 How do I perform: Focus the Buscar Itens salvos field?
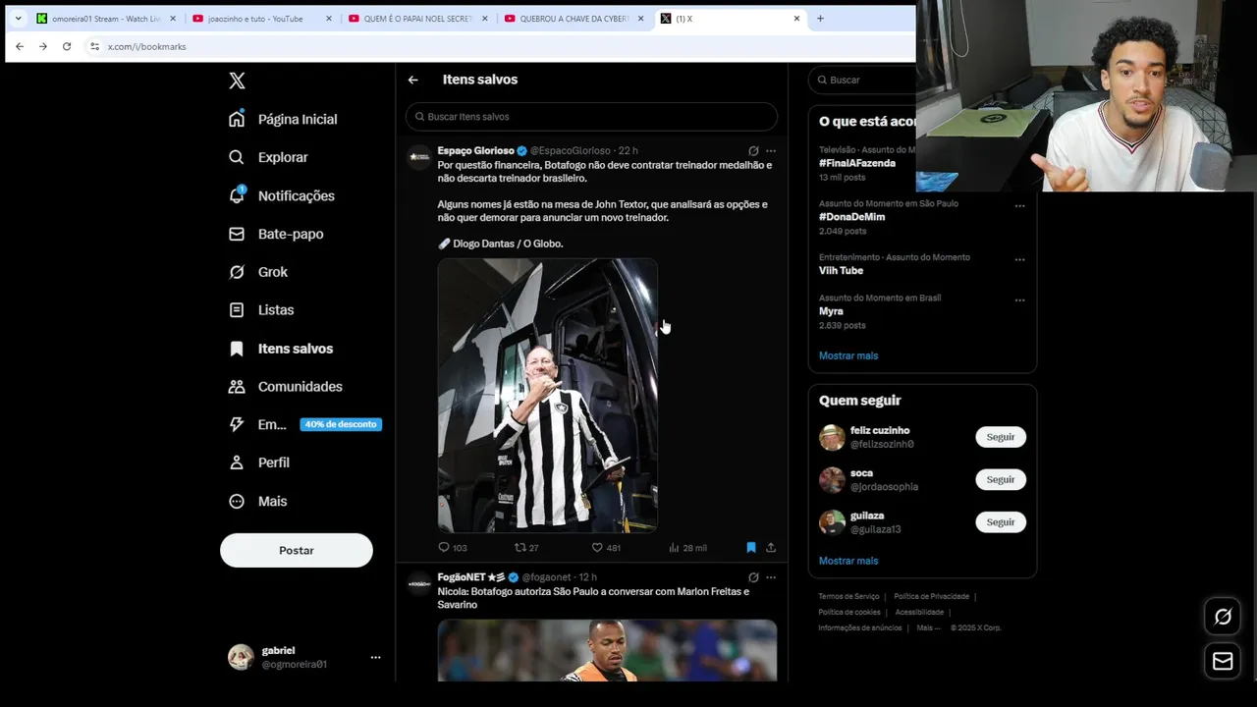click(591, 116)
